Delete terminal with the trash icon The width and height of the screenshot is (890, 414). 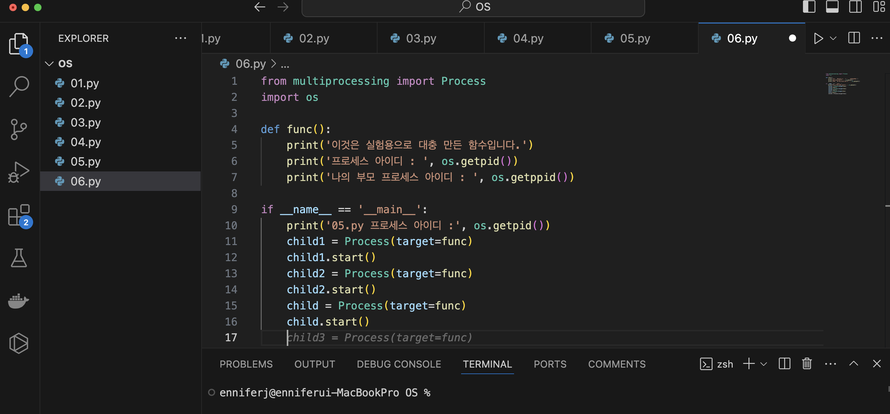[807, 364]
